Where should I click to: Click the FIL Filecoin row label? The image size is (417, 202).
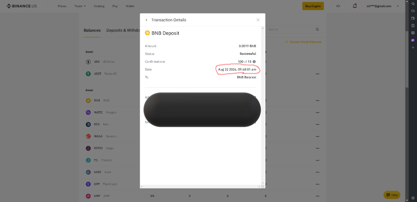(x=103, y=160)
